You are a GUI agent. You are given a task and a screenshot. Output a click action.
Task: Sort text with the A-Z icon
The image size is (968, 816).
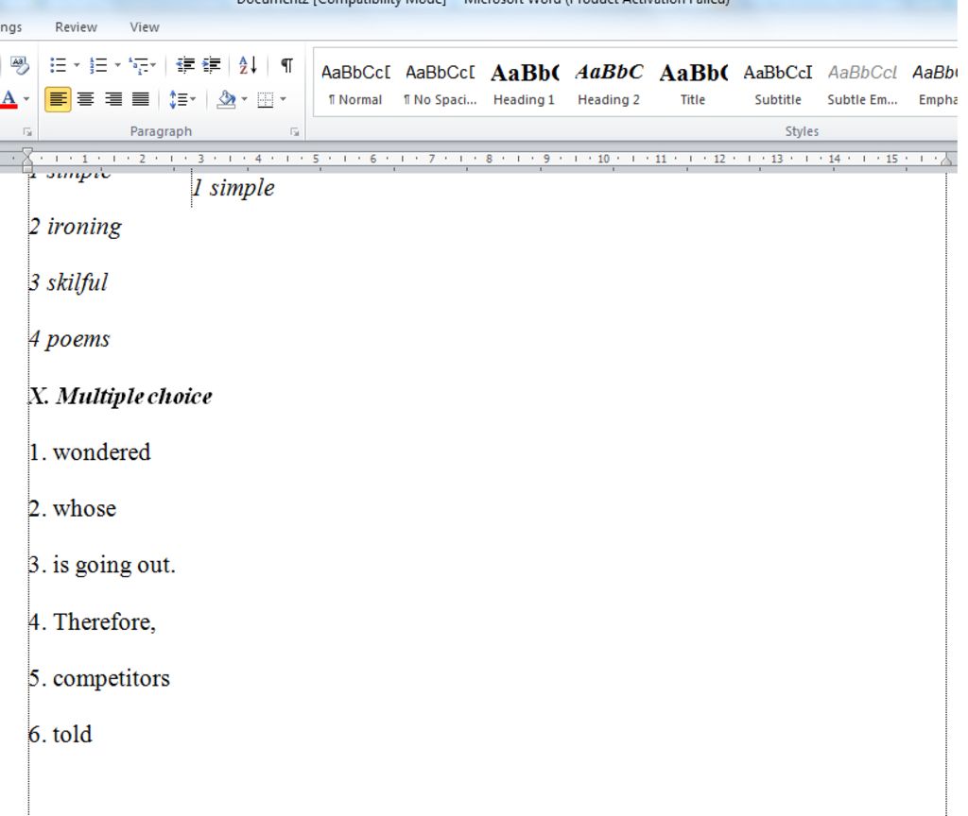pos(248,65)
